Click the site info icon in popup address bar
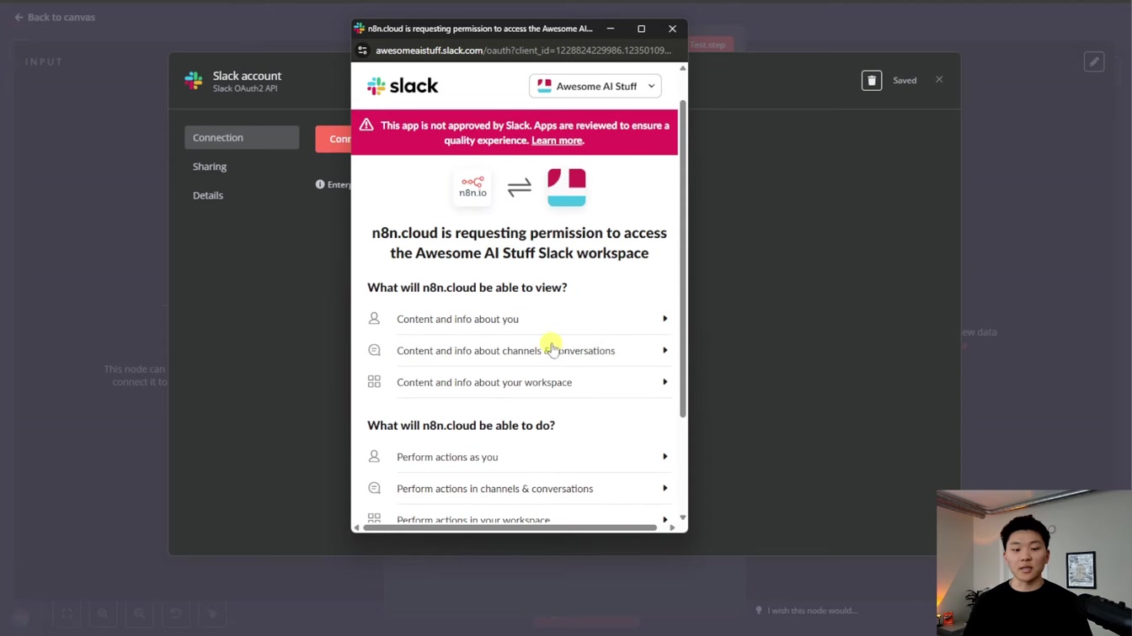Viewport: 1132px width, 636px height. [x=363, y=50]
